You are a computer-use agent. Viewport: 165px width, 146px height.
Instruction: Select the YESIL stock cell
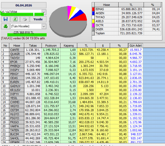pos(17,98)
